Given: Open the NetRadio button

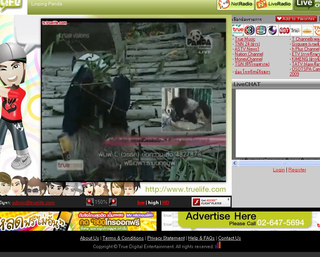Looking at the screenshot, I should click(x=235, y=4).
